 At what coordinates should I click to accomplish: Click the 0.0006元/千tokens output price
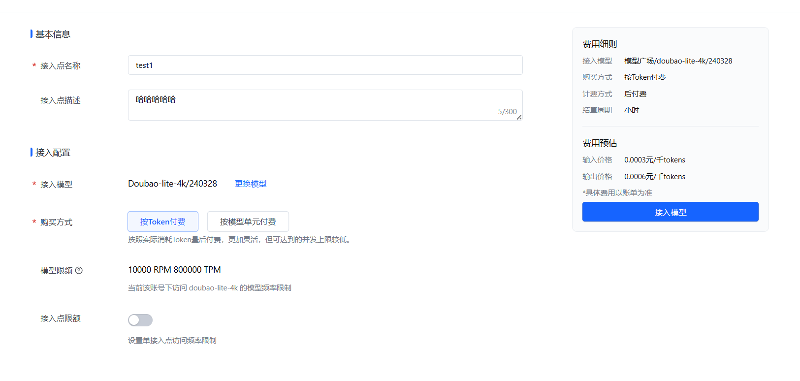(x=654, y=177)
